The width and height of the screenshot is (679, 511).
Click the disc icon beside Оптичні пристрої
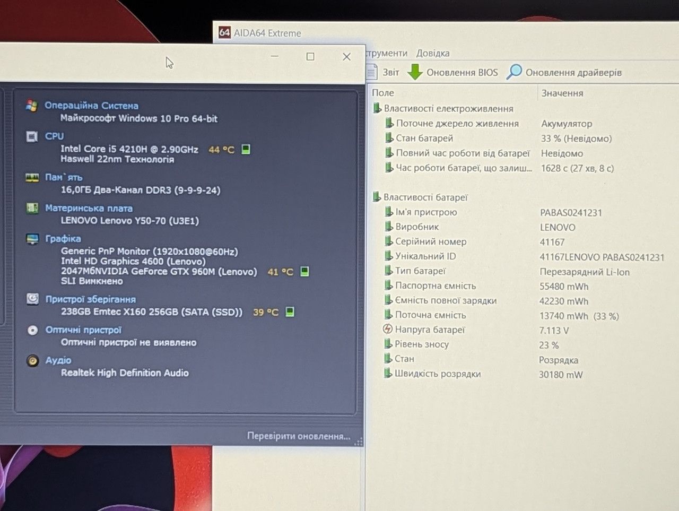click(33, 330)
